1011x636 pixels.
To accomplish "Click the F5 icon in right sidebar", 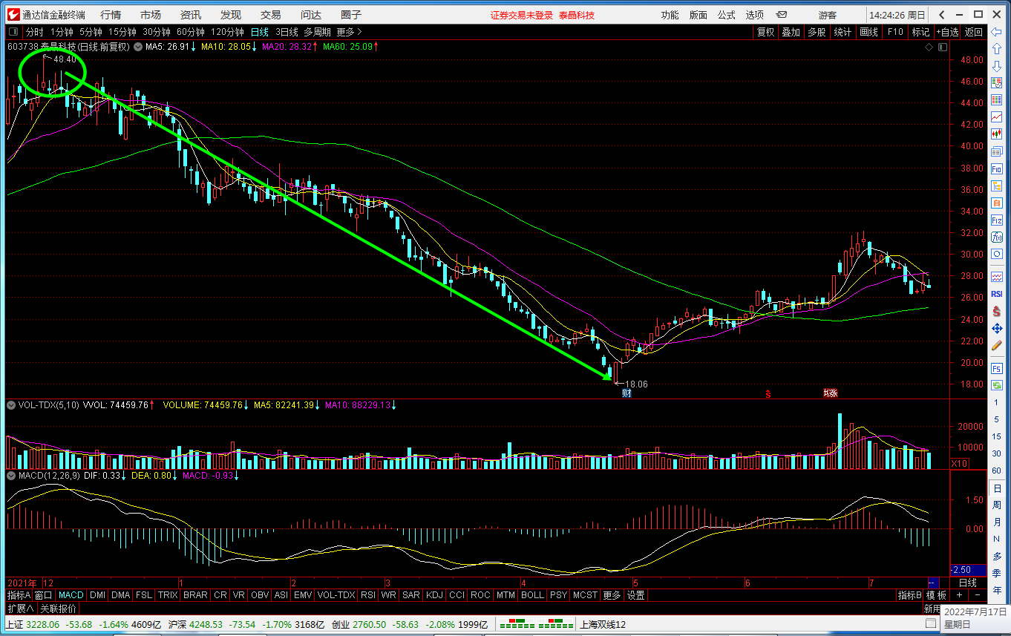I will tap(997, 368).
